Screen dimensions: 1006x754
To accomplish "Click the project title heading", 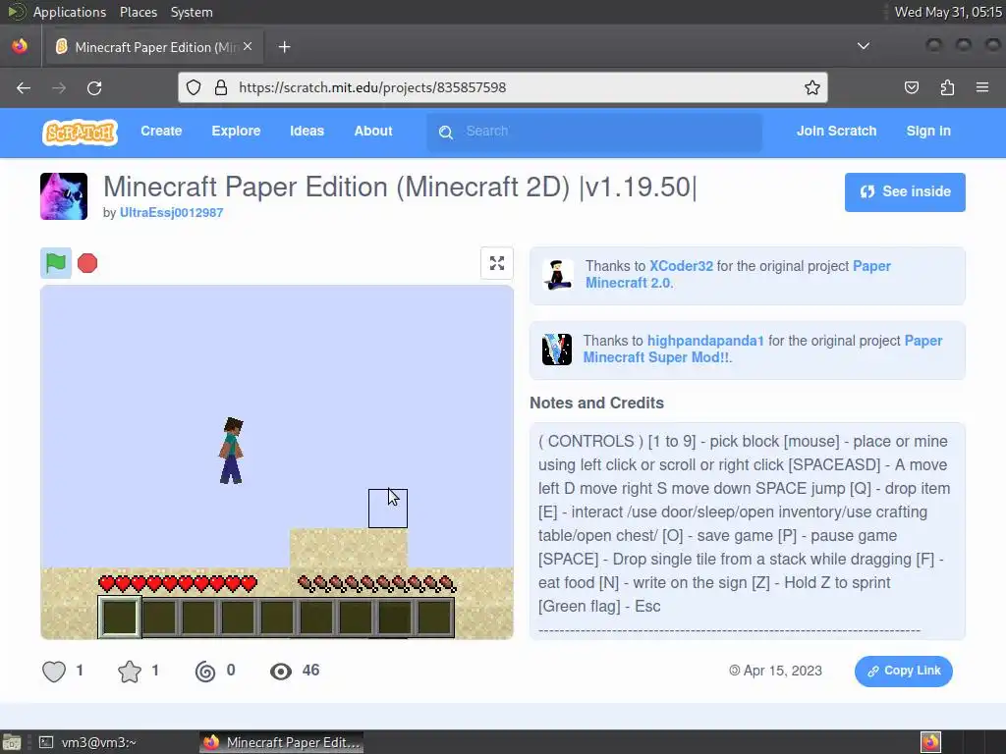I will (400, 188).
